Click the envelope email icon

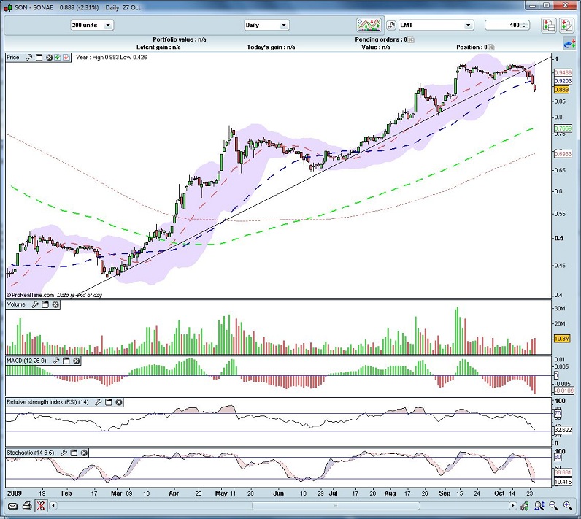click(x=12, y=506)
